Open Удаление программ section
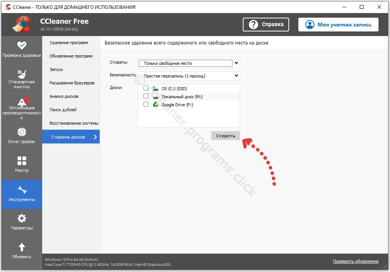 pyautogui.click(x=71, y=43)
